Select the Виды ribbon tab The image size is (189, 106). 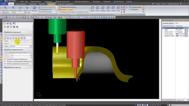point(11,4)
